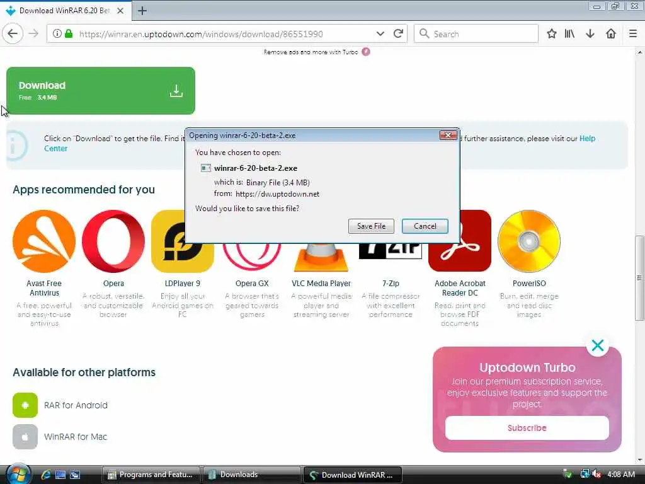Screen dimensions: 645x484
Task: Open Avast Free Antivirus app icon
Action: [44, 241]
